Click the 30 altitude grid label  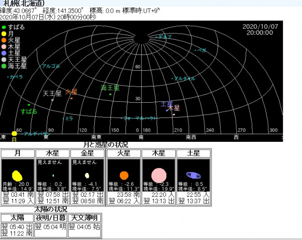tap(138, 99)
